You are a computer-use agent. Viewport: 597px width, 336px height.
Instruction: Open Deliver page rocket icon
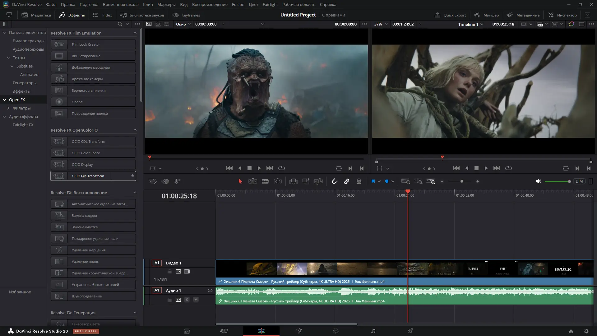point(410,331)
